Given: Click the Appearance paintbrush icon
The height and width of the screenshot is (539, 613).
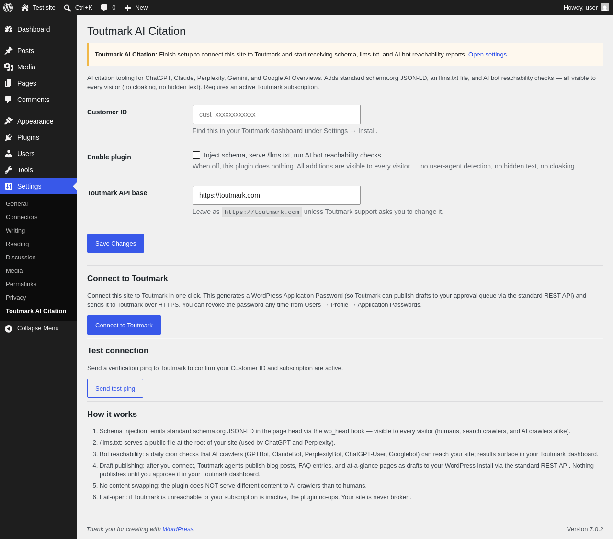Looking at the screenshot, I should pyautogui.click(x=9, y=121).
